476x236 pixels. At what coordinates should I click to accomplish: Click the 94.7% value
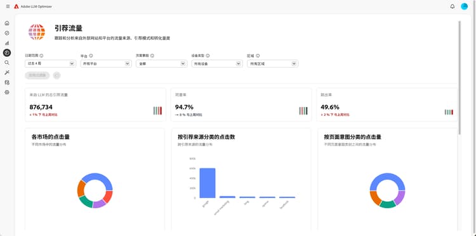(x=184, y=107)
